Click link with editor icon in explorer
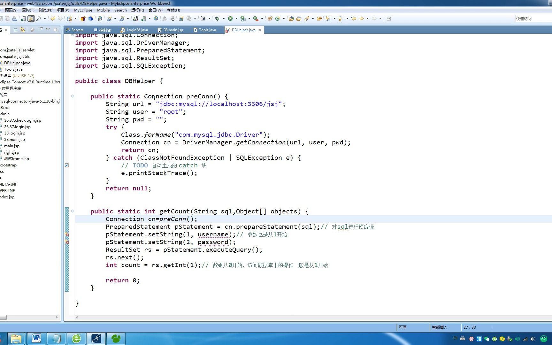The width and height of the screenshot is (552, 345). (x=22, y=30)
